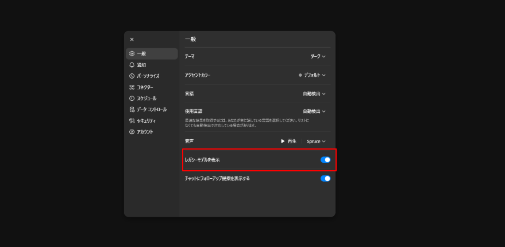This screenshot has width=505, height=247.
Task: Click the テーマ label
Action: click(190, 56)
